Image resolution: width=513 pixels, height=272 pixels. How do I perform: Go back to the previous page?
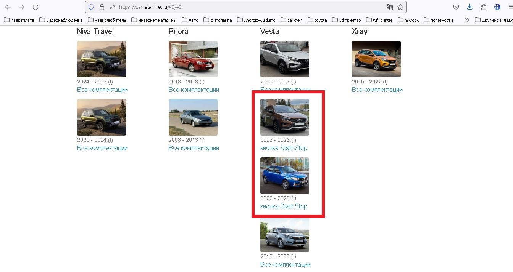click(8, 7)
